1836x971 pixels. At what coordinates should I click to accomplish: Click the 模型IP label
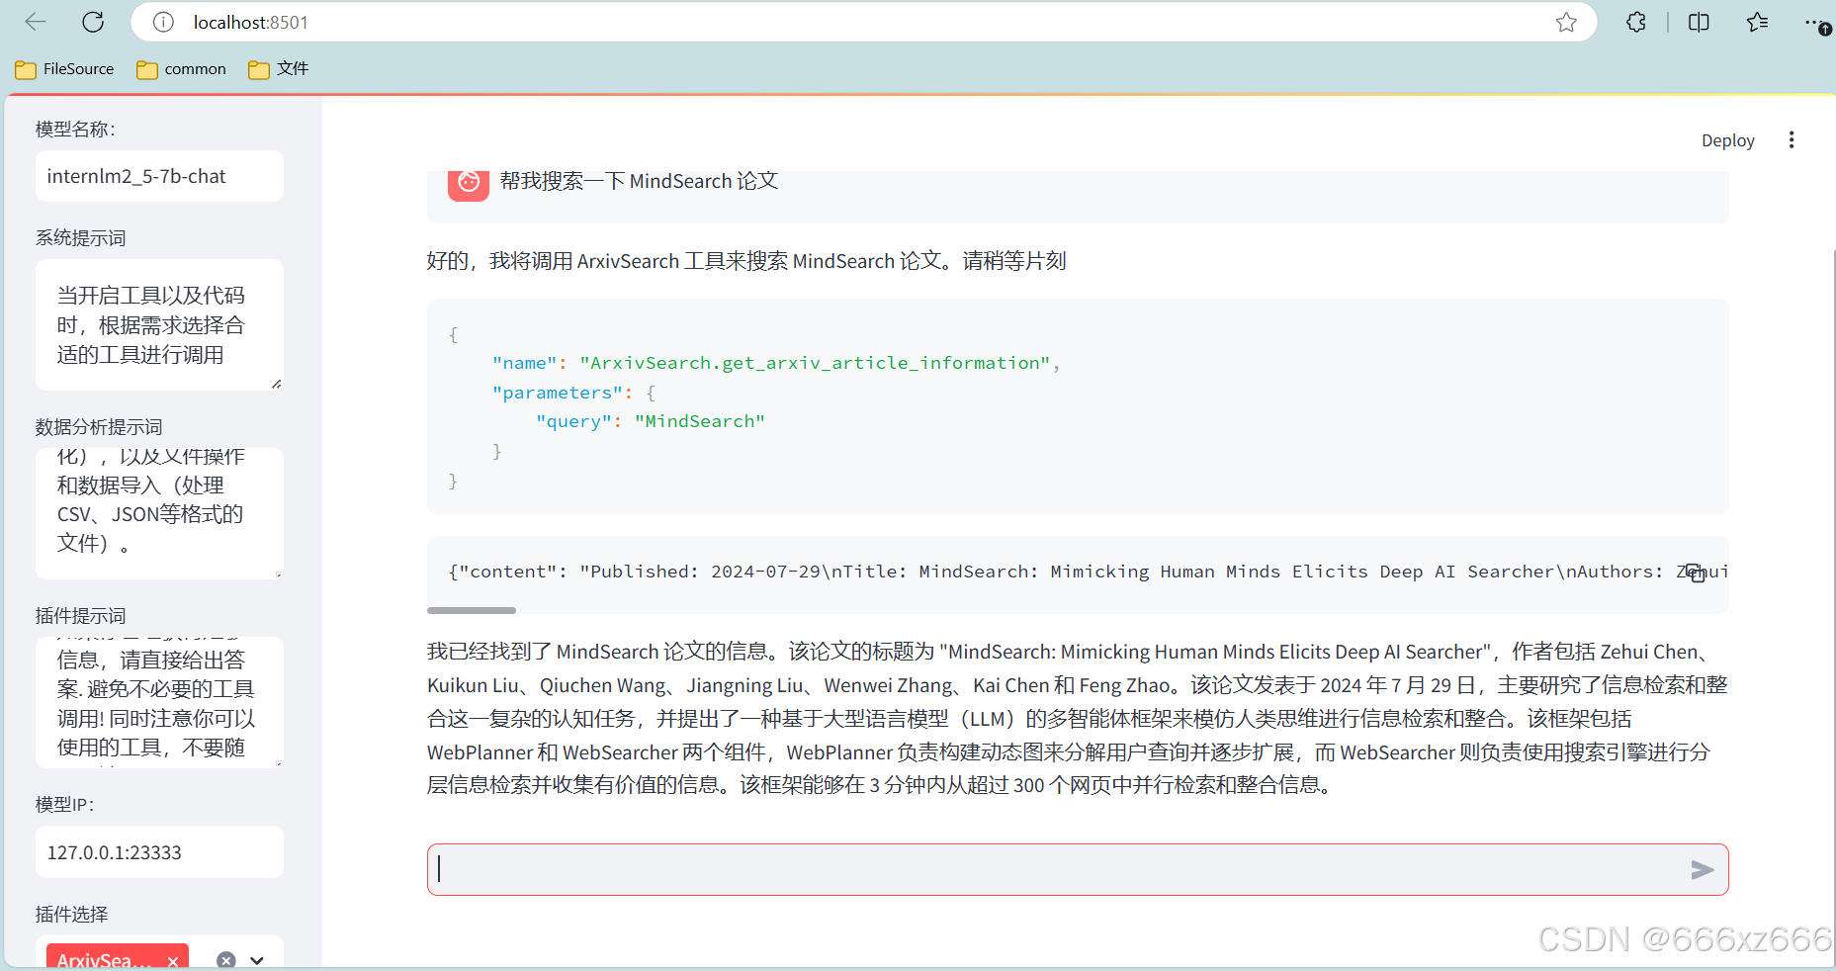tap(65, 805)
